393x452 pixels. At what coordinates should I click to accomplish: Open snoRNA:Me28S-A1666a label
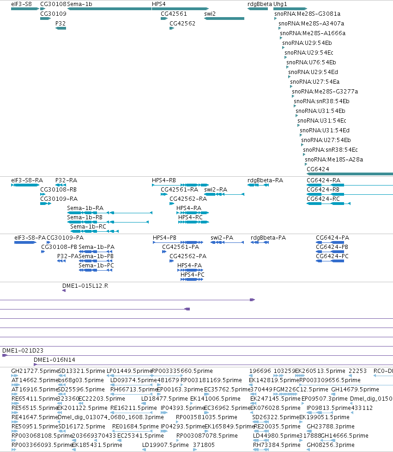(x=313, y=33)
